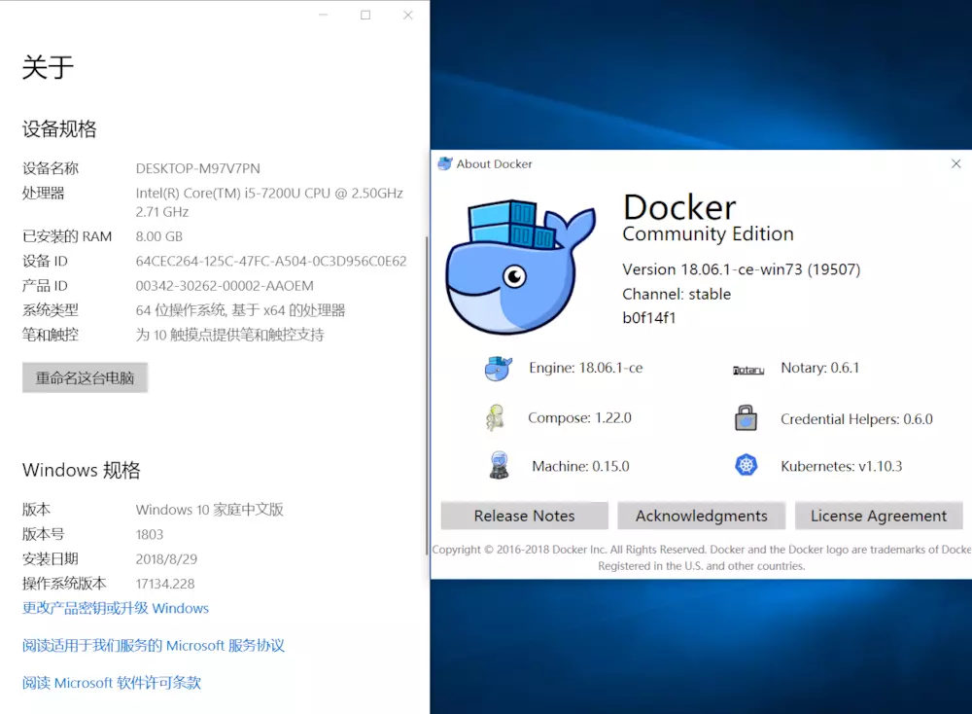Select device name DESKTOP-M97V7PN text
972x714 pixels.
click(x=197, y=168)
